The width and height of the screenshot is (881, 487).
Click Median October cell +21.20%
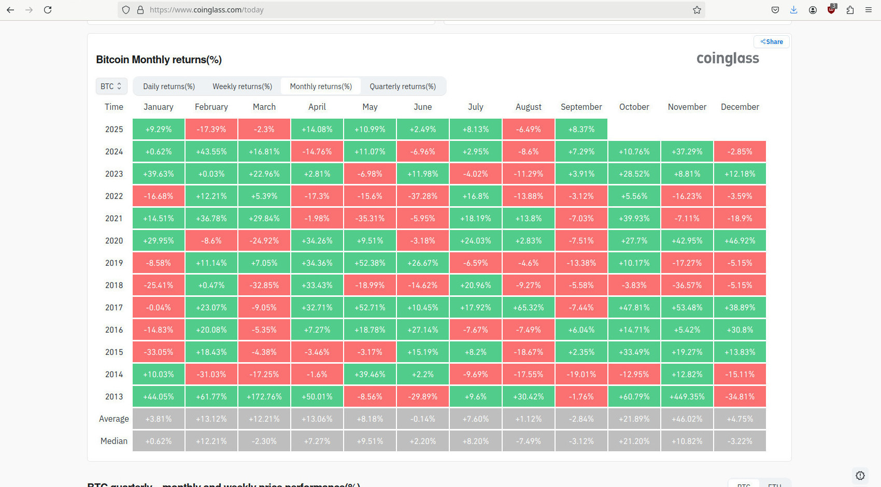point(634,441)
